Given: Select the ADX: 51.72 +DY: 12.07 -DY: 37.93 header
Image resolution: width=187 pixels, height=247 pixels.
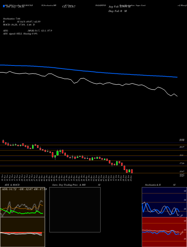Looking at the screenshot, I should click(x=24, y=189).
